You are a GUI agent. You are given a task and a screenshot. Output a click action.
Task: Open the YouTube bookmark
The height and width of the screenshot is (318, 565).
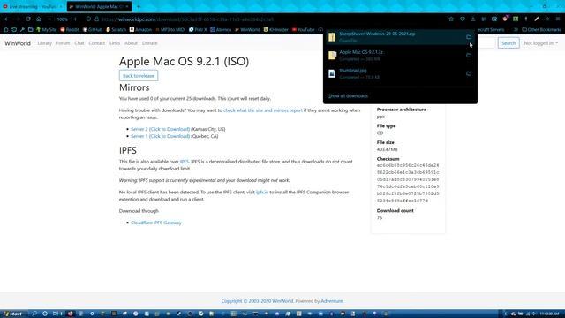click(304, 29)
